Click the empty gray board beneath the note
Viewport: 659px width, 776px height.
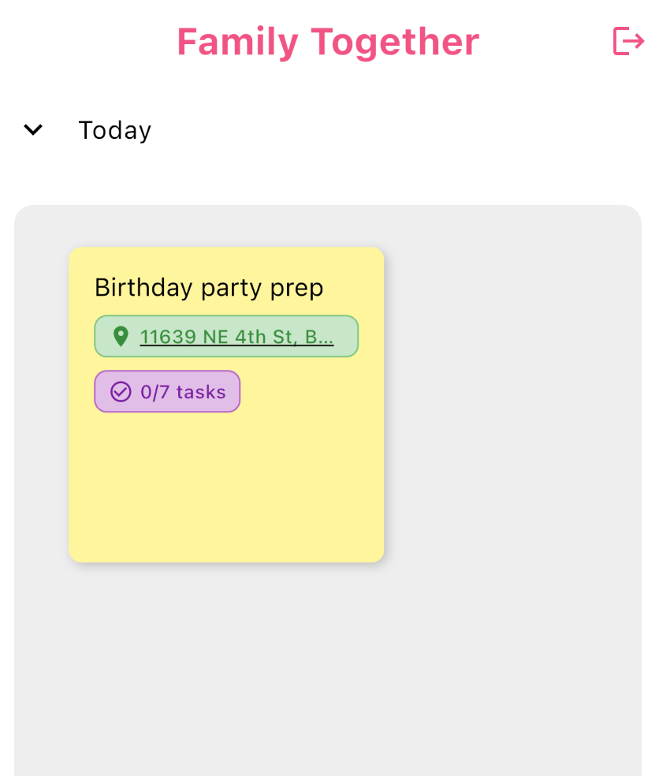pos(315,670)
